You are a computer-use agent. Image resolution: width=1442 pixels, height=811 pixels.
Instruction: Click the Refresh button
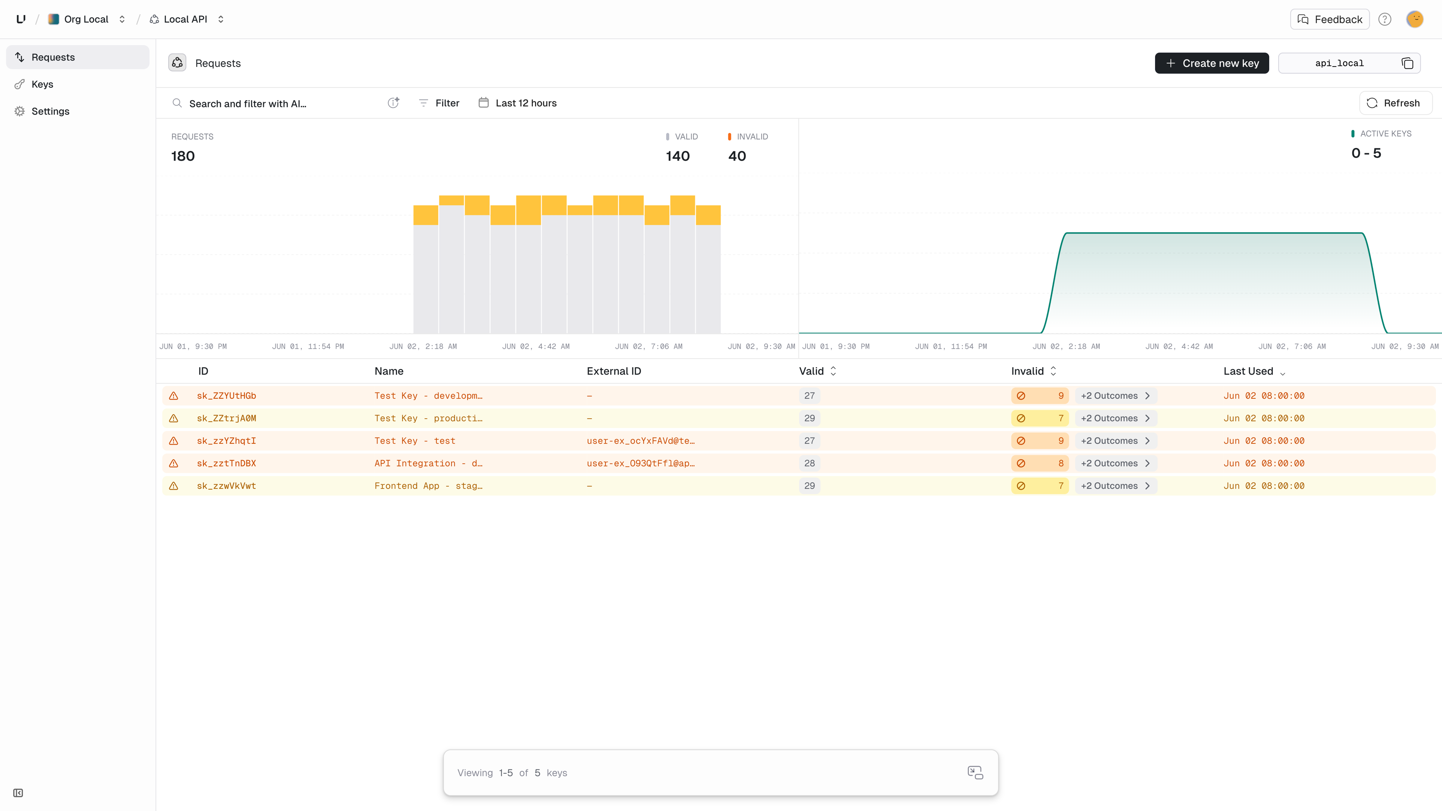(1395, 103)
